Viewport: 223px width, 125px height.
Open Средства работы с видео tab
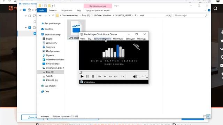pos(98,10)
